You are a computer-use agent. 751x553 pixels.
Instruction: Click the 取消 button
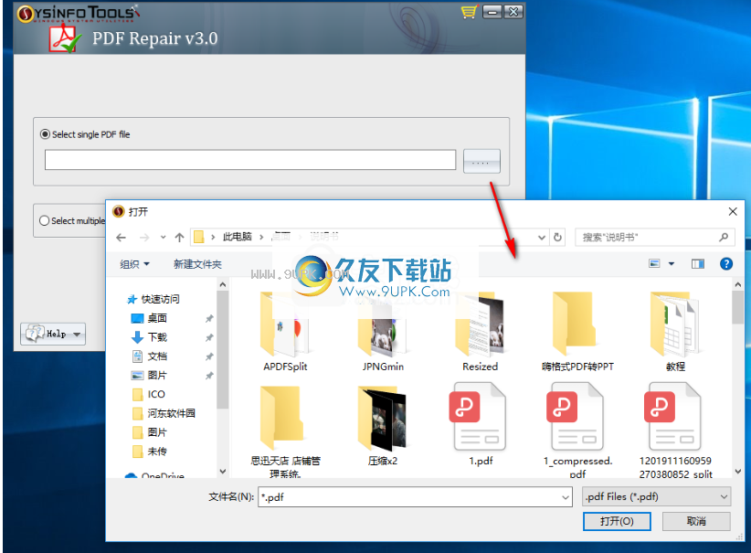tap(696, 521)
